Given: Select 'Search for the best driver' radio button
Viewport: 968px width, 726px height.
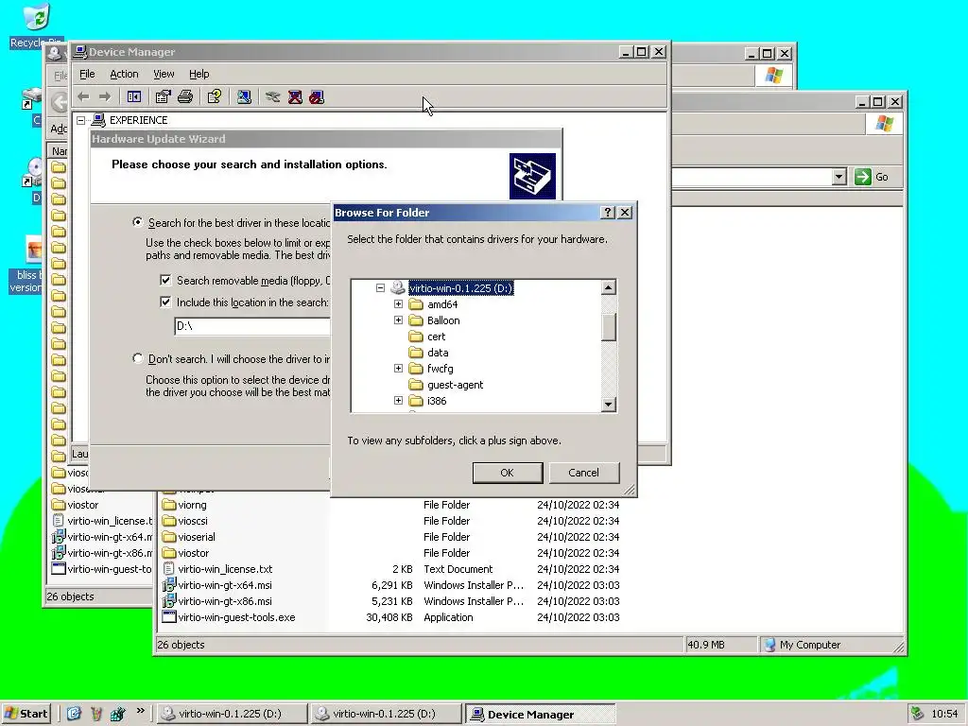Looking at the screenshot, I should coord(138,222).
